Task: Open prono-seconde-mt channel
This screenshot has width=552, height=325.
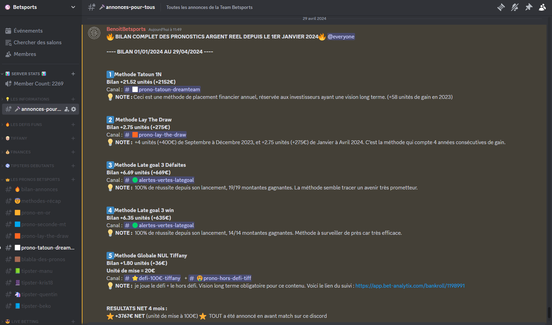Action: pyautogui.click(x=41, y=224)
